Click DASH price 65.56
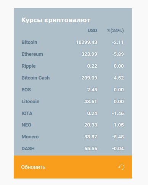The image size is (148, 185). [91, 149]
